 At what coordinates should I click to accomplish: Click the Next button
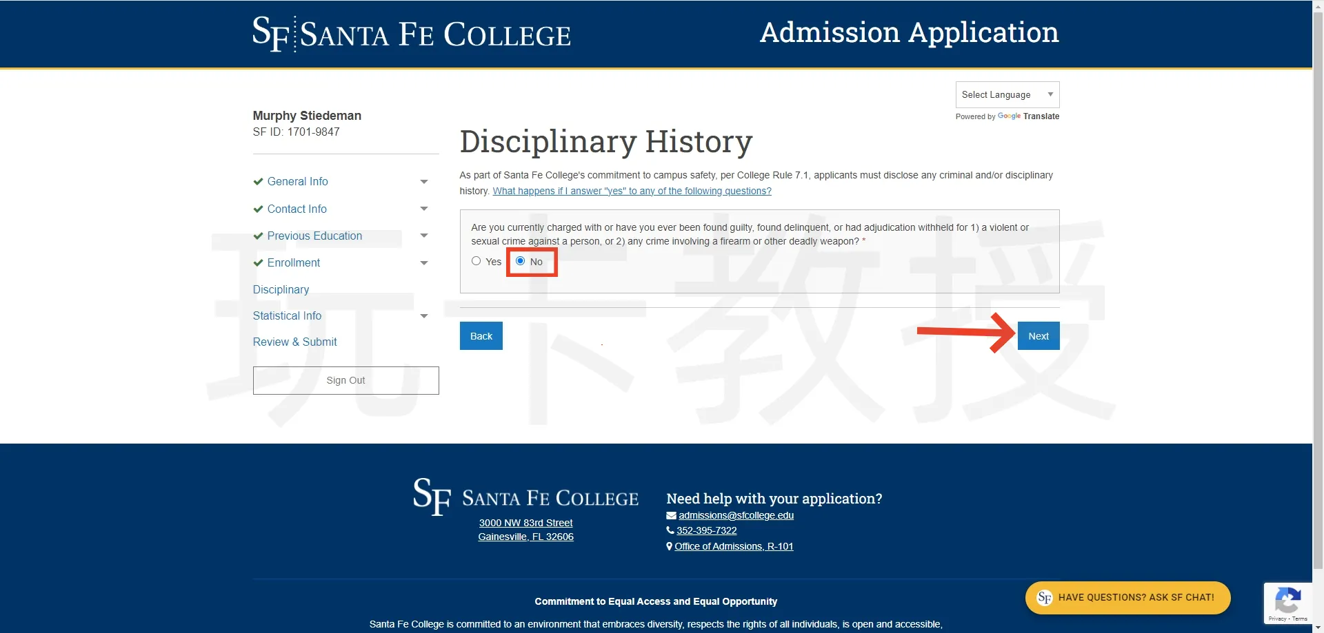coord(1038,336)
